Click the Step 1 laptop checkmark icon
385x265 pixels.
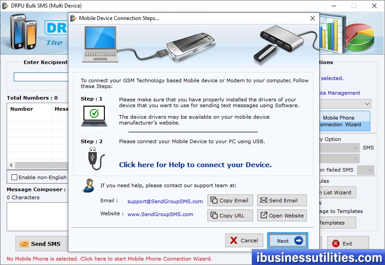pos(94,116)
